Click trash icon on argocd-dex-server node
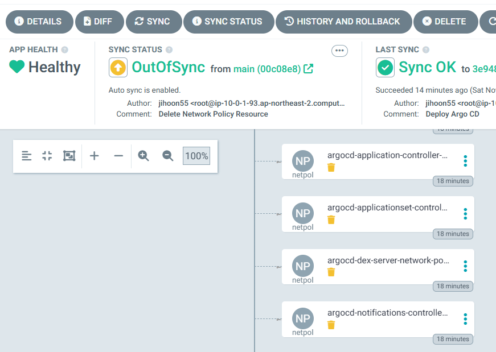 tap(331, 272)
